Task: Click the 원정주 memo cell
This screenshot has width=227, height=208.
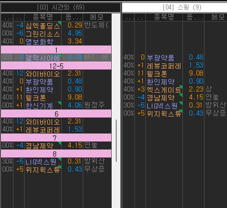Action: click(x=94, y=105)
